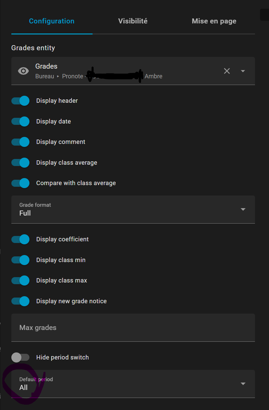Open the Grade format dropdown
The height and width of the screenshot is (410, 269).
(133, 210)
